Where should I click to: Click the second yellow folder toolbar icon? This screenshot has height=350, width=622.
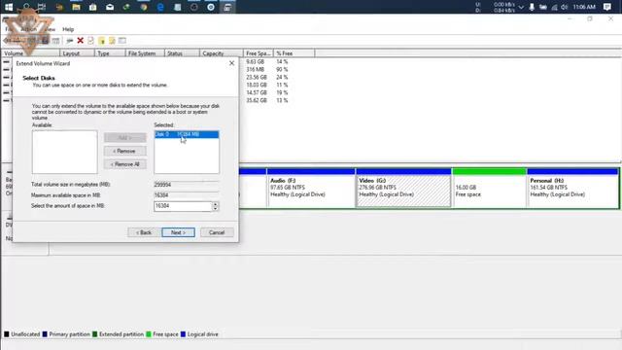[112, 41]
